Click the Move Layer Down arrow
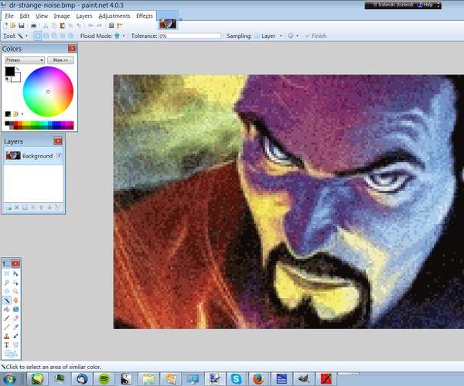 pyautogui.click(x=49, y=208)
